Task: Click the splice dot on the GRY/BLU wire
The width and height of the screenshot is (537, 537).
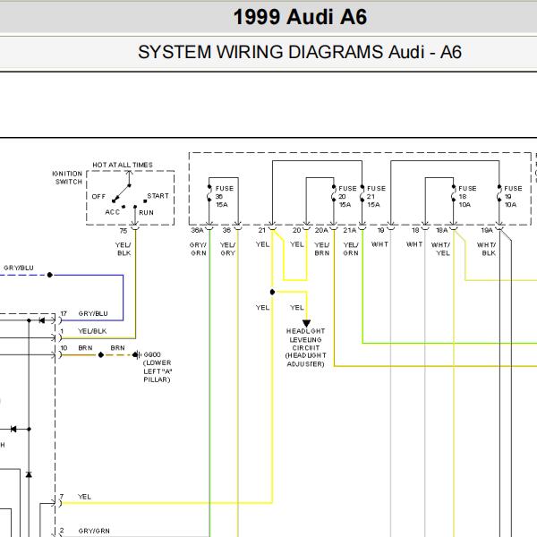Action: (x=49, y=275)
